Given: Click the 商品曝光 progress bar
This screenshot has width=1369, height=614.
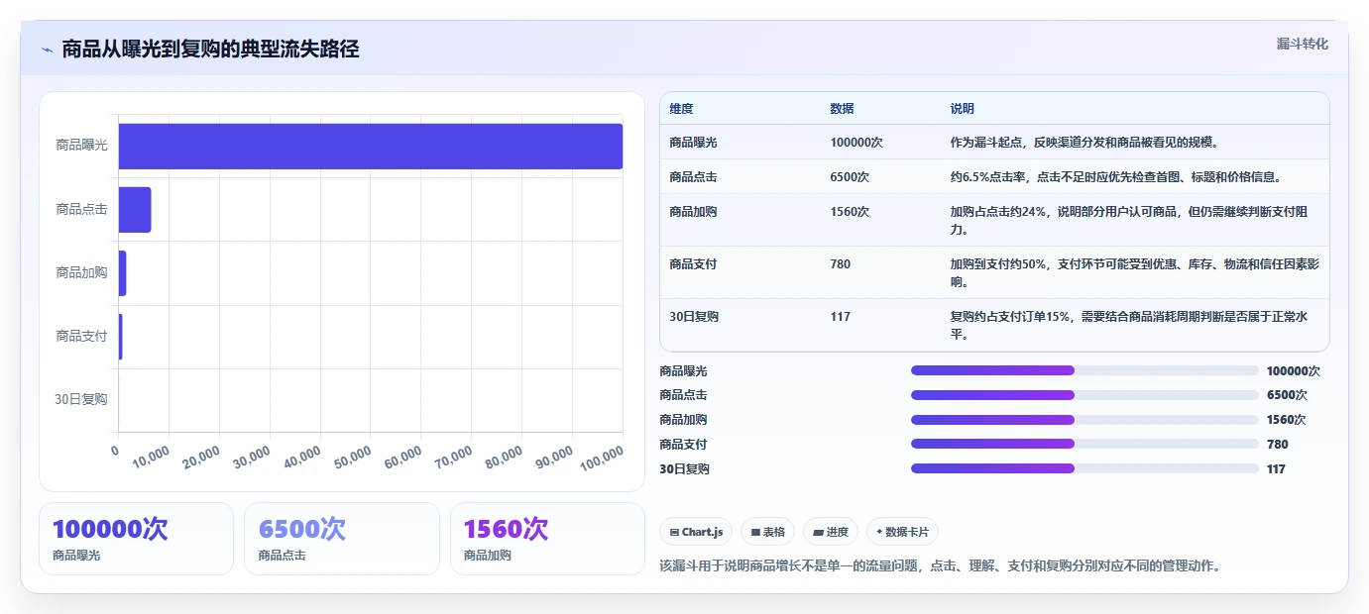Looking at the screenshot, I should coord(1084,370).
